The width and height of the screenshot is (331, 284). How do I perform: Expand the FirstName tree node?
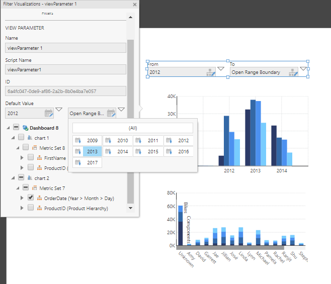click(x=22, y=158)
